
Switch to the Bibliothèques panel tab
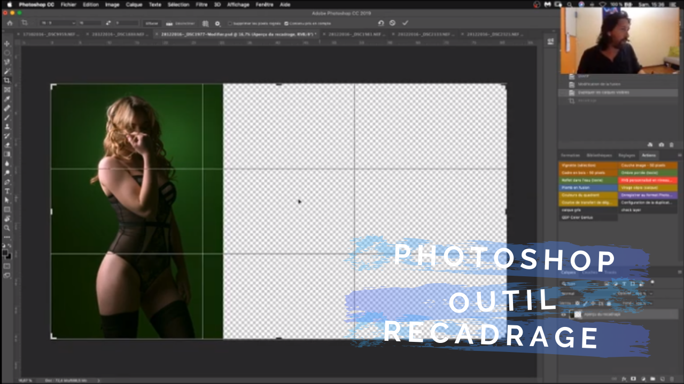[x=599, y=155]
